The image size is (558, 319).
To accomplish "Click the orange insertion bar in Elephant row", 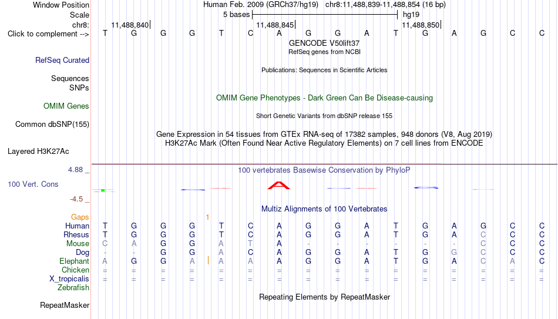I will tap(208, 261).
